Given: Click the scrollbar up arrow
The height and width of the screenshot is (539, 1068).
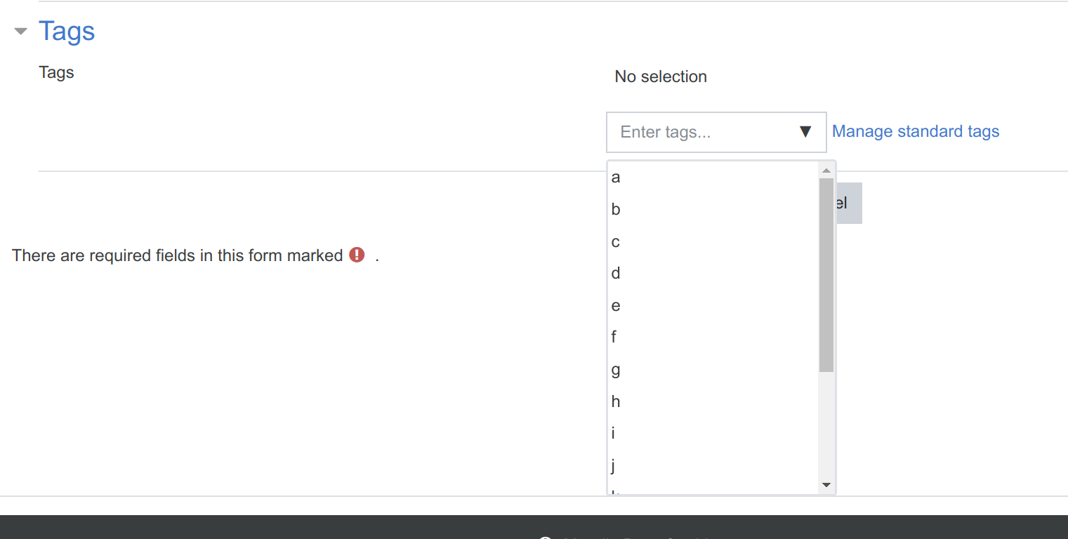Looking at the screenshot, I should [x=826, y=171].
